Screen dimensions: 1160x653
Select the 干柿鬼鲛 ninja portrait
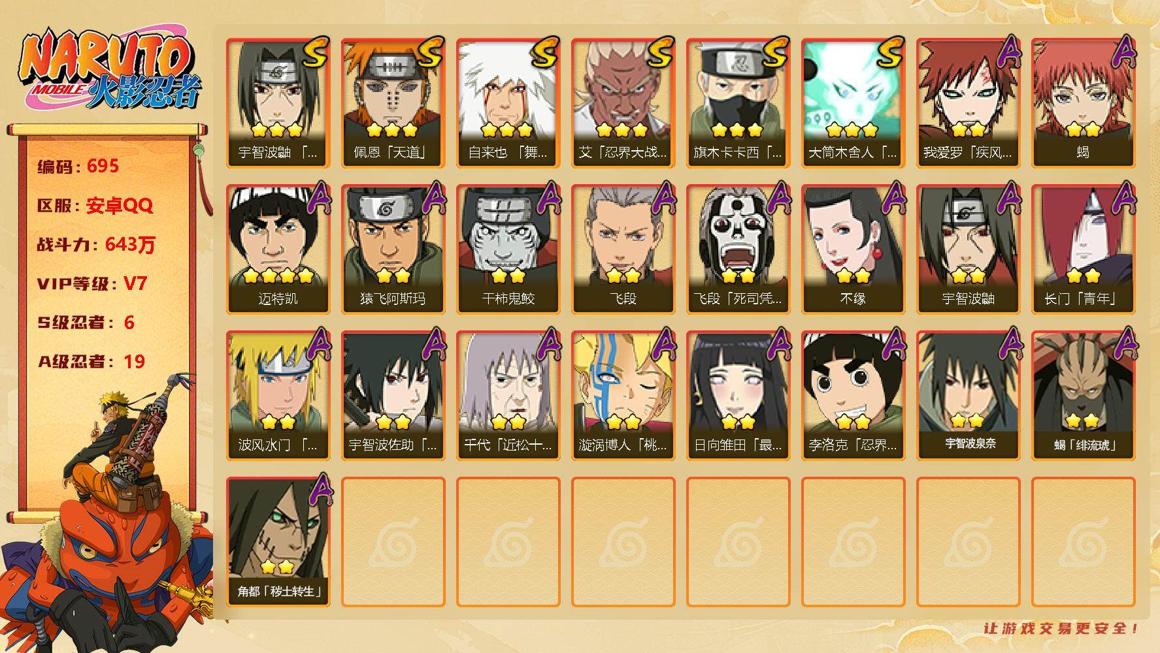[x=508, y=249]
